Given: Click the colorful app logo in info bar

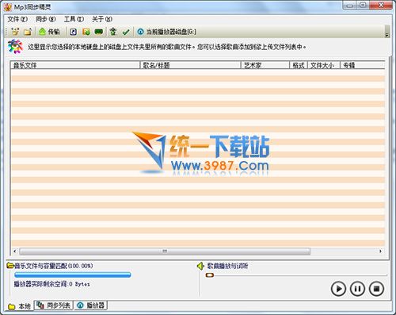Looking at the screenshot, I should coord(15,47).
